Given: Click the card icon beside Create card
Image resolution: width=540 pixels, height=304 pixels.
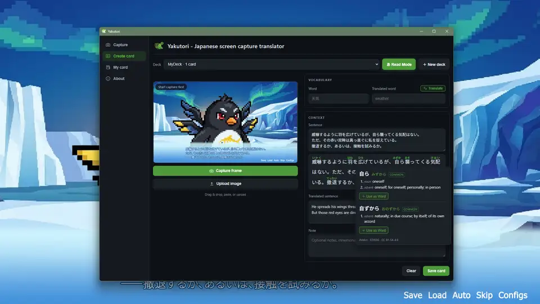Looking at the screenshot, I should [108, 56].
